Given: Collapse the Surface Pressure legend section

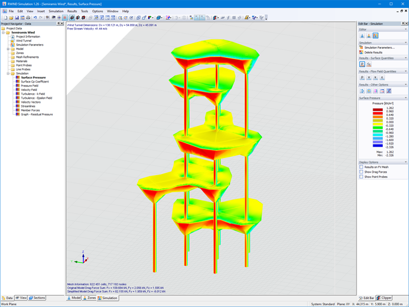Looking at the screenshot, I should point(406,98).
